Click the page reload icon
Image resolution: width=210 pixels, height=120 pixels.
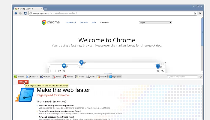pyautogui.click(x=25, y=13)
